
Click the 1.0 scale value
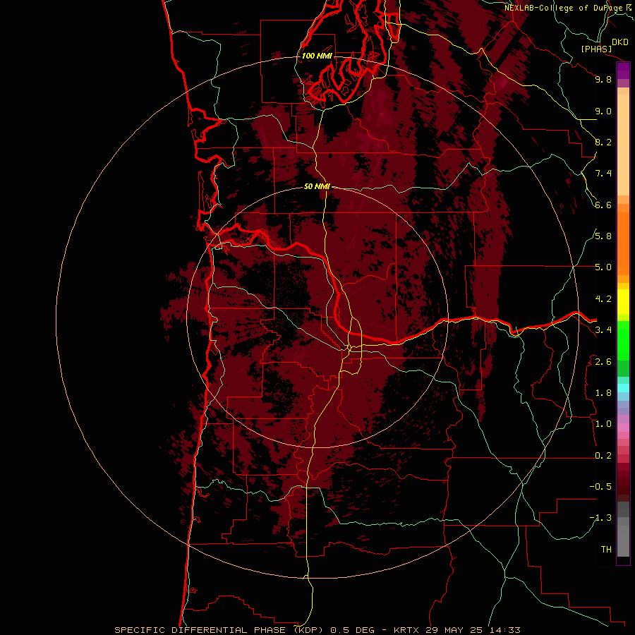[603, 424]
